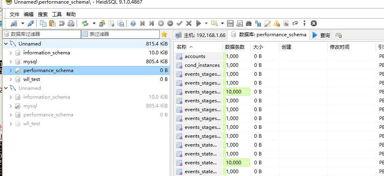Sort by the 修改时间 column header
384x176 pixels.
click(x=351, y=47)
